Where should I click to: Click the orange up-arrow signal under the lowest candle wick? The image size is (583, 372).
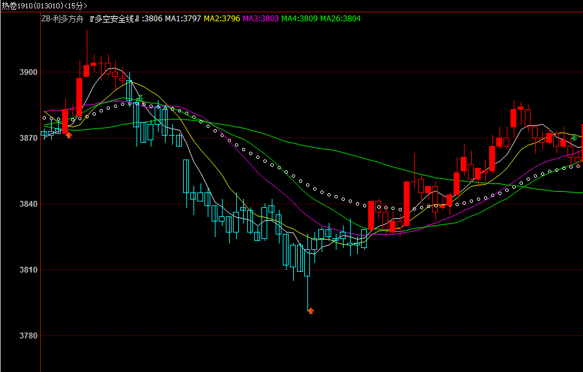(311, 311)
